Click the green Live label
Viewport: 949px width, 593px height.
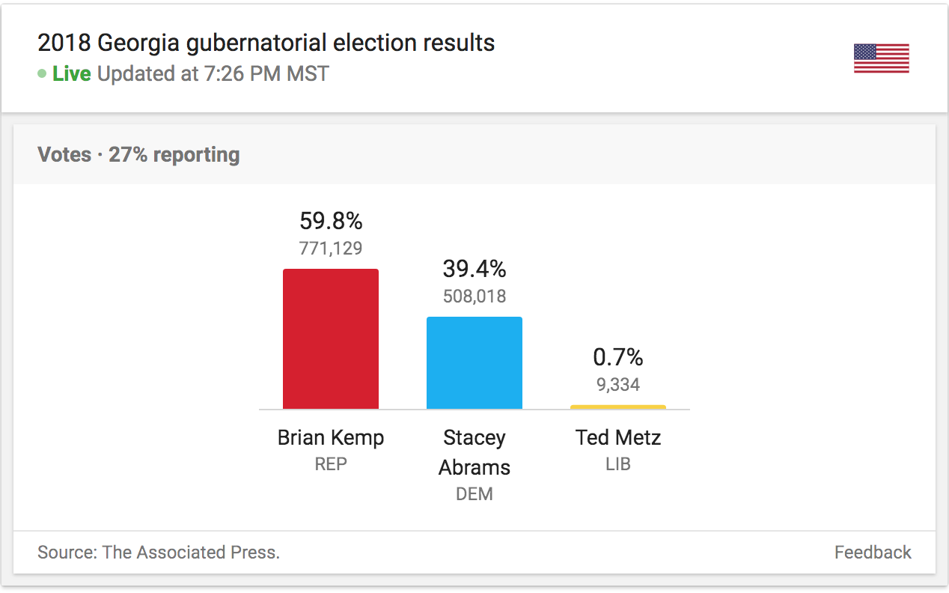point(72,74)
